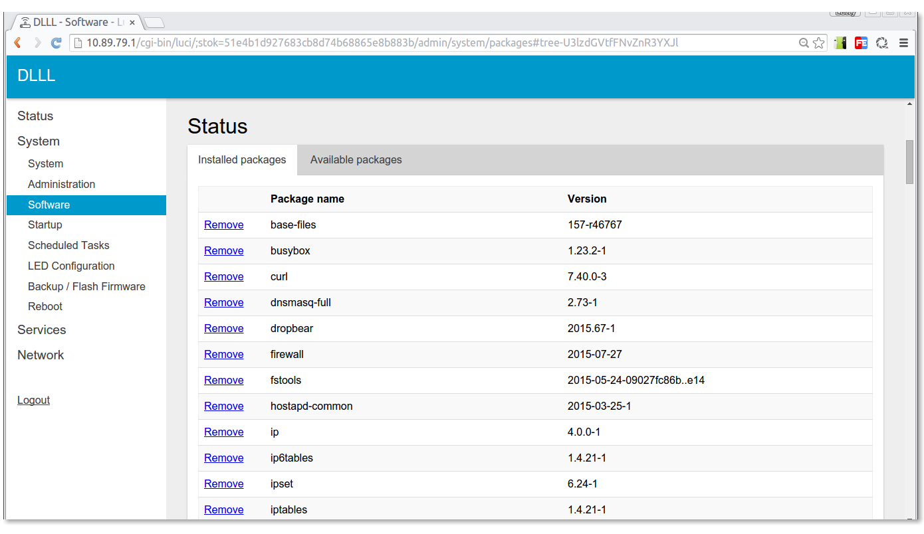Click the browser back arrow
Viewport: 924px width, 534px height.
[x=18, y=43]
